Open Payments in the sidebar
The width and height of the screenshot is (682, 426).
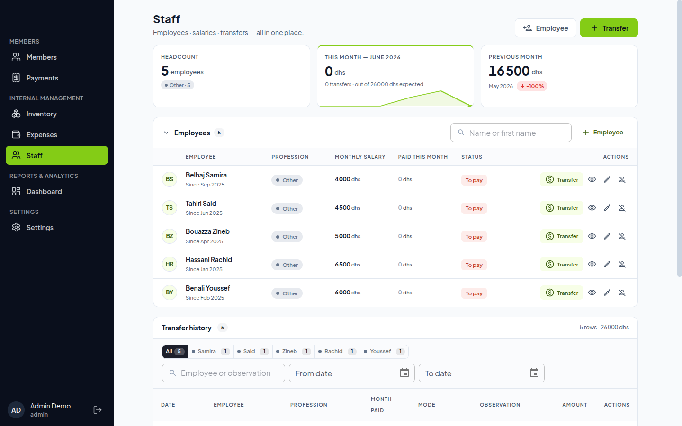tap(57, 78)
